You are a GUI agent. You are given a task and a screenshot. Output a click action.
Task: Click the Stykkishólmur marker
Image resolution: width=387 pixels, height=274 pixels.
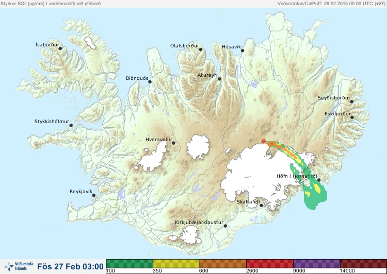[x=71, y=126]
